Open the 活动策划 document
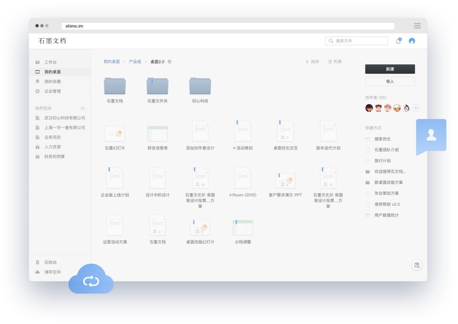Image resolution: width=458 pixels, height=324 pixels. pyautogui.click(x=243, y=135)
